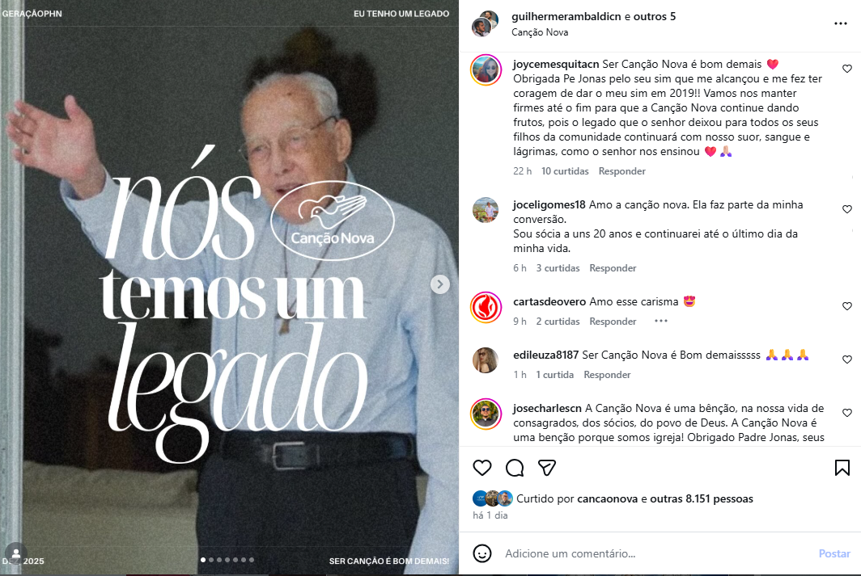
Task: Reply to edileuza8187's comment
Action: (607, 374)
